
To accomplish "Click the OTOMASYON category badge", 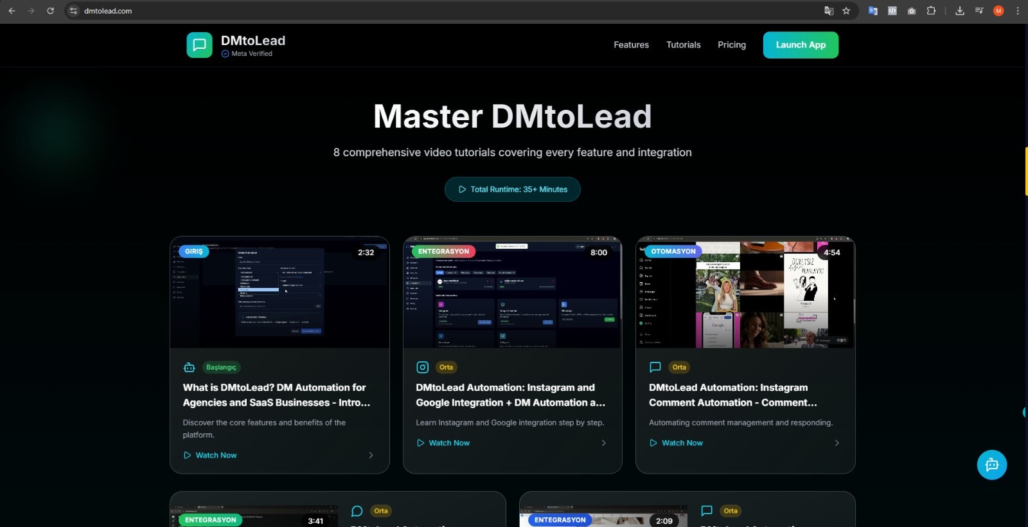I will coord(673,251).
